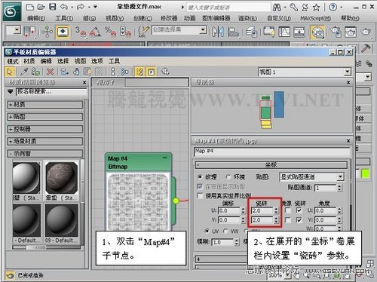This screenshot has width=377, height=282.
Task: Click the edit named selection sets icon
Action: [x=143, y=31]
